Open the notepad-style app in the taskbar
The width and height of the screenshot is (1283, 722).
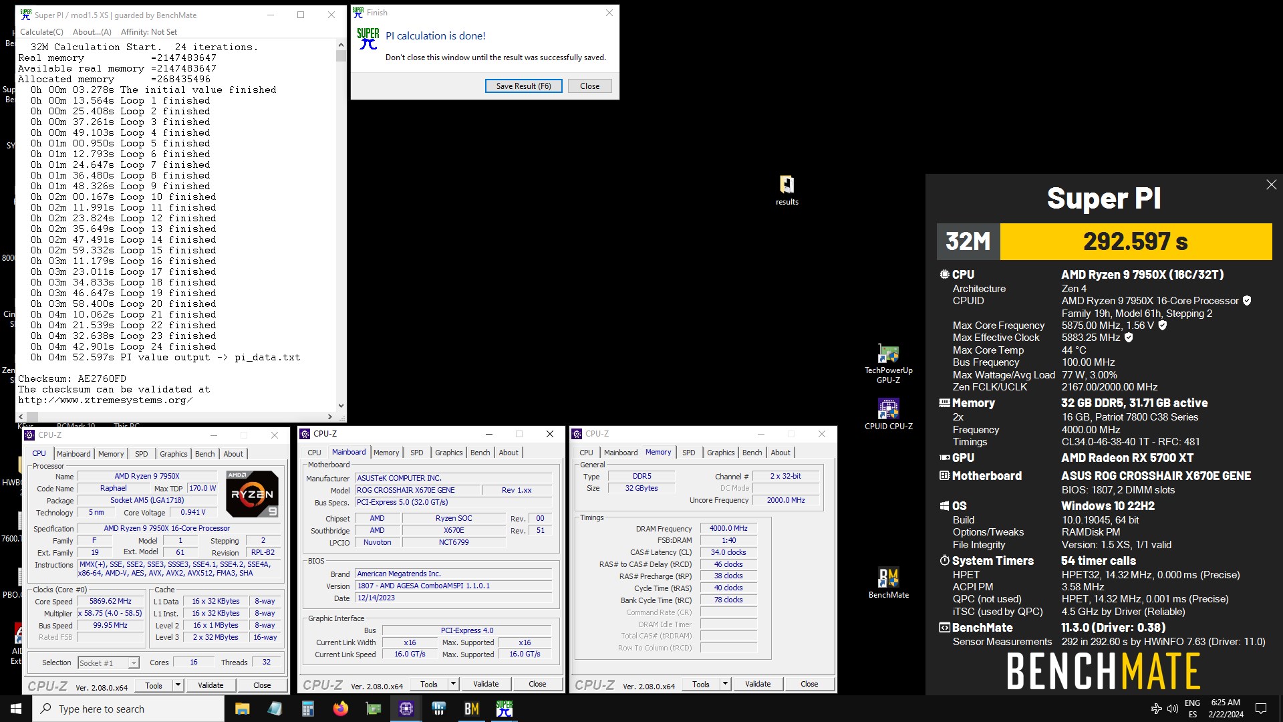coord(275,709)
